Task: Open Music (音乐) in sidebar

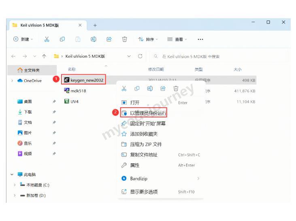Action: click(25, 143)
